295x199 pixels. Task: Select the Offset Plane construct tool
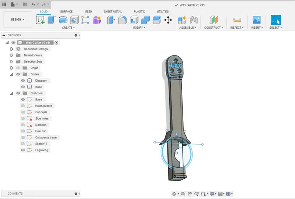tap(214, 20)
